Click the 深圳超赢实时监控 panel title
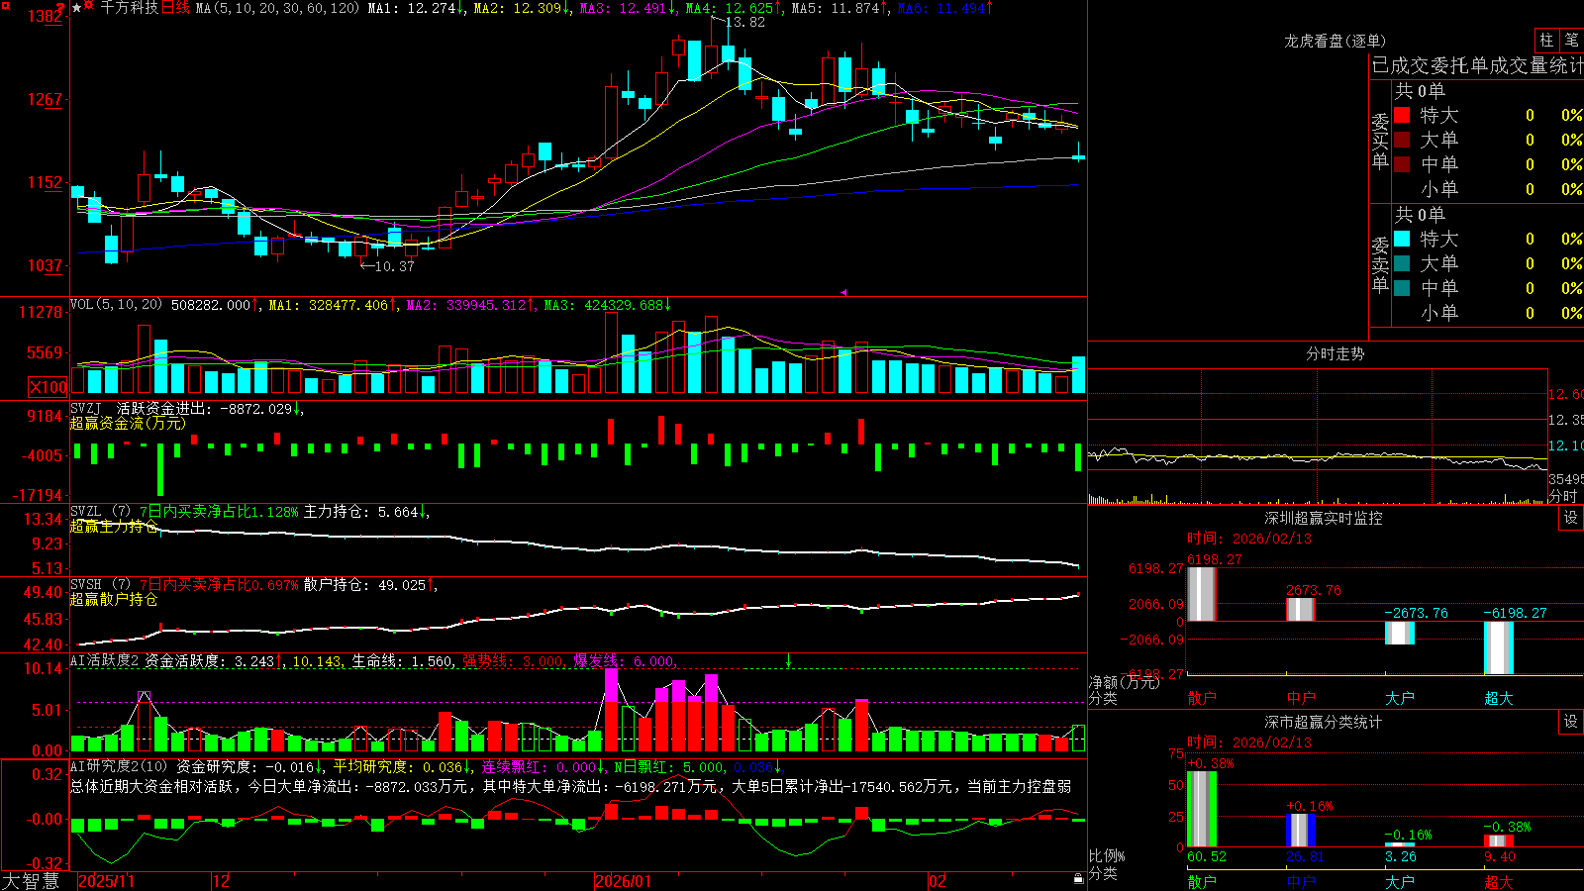Image resolution: width=1584 pixels, height=891 pixels. [x=1323, y=518]
